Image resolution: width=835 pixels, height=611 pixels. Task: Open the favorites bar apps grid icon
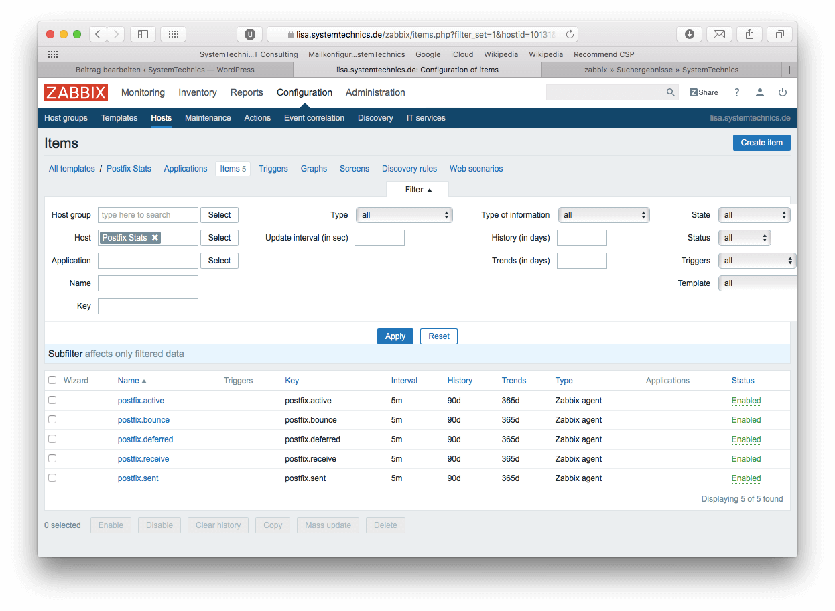pos(53,54)
